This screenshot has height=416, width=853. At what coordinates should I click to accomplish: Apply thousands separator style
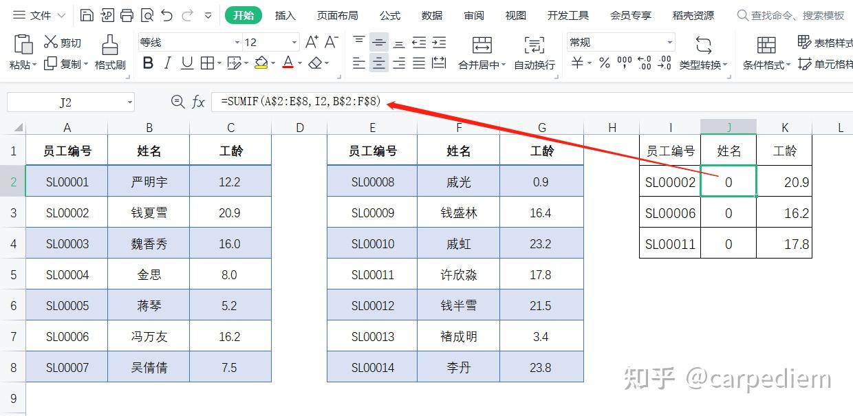(625, 64)
